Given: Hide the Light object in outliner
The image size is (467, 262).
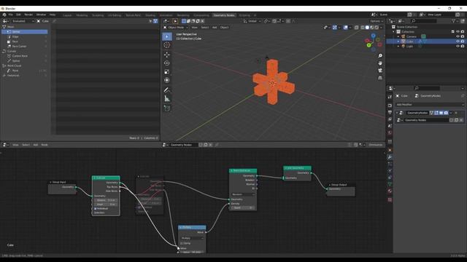Looking at the screenshot, I should tap(458, 47).
